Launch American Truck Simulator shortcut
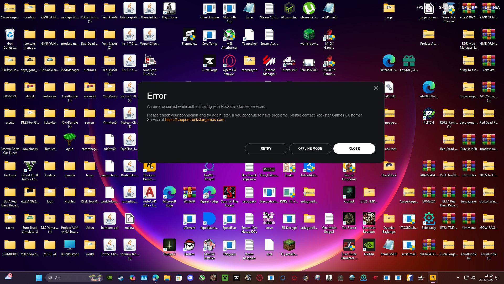This screenshot has width=504, height=284. click(150, 65)
